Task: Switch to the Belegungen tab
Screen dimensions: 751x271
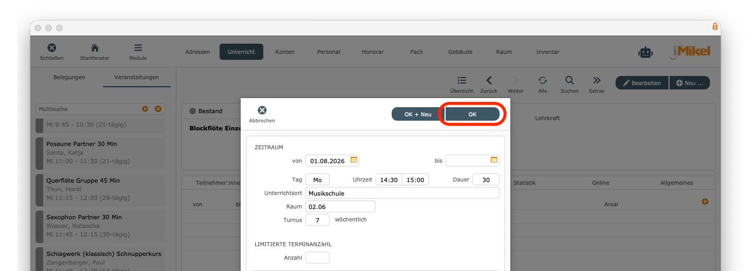Action: coord(69,77)
